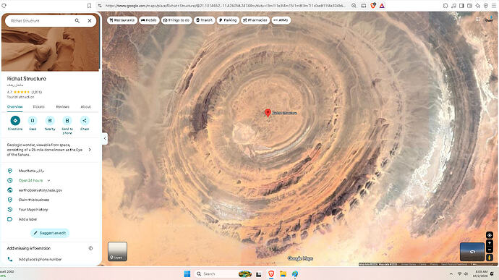Zoom out the map with minus

click(490, 250)
